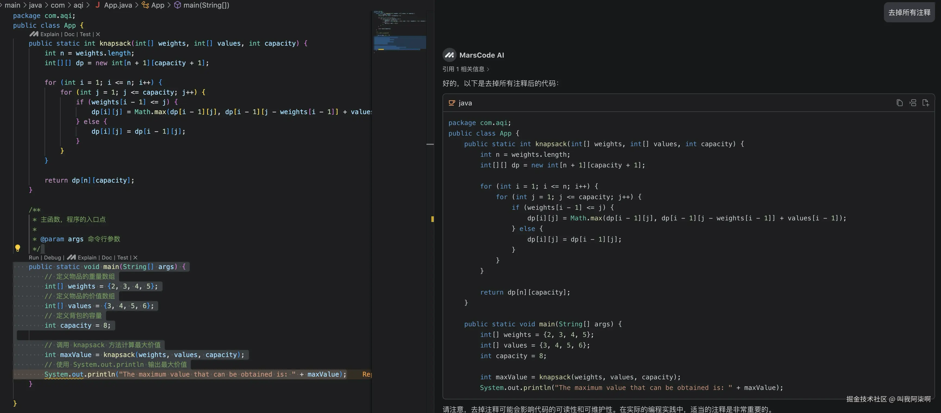
Task: Click the minimap highlighted viewport region
Action: 400,42
